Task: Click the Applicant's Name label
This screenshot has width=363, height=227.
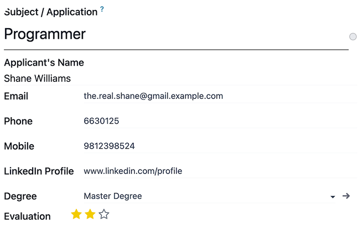Action: coord(44,63)
